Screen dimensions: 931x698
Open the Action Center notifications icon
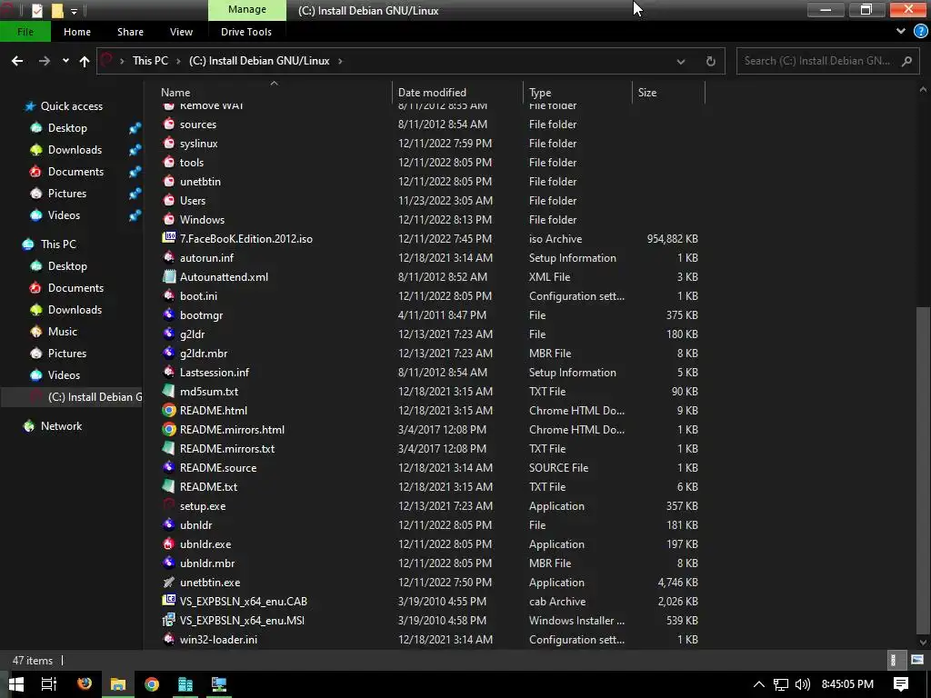[901, 683]
